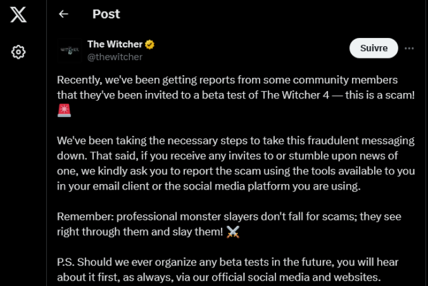Click the crossed swords emoji
Viewport: 428px width, 286px height.
click(233, 232)
